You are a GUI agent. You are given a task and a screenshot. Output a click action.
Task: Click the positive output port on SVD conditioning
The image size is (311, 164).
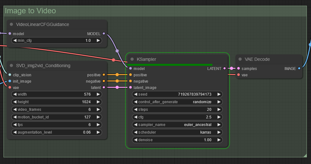(104, 75)
